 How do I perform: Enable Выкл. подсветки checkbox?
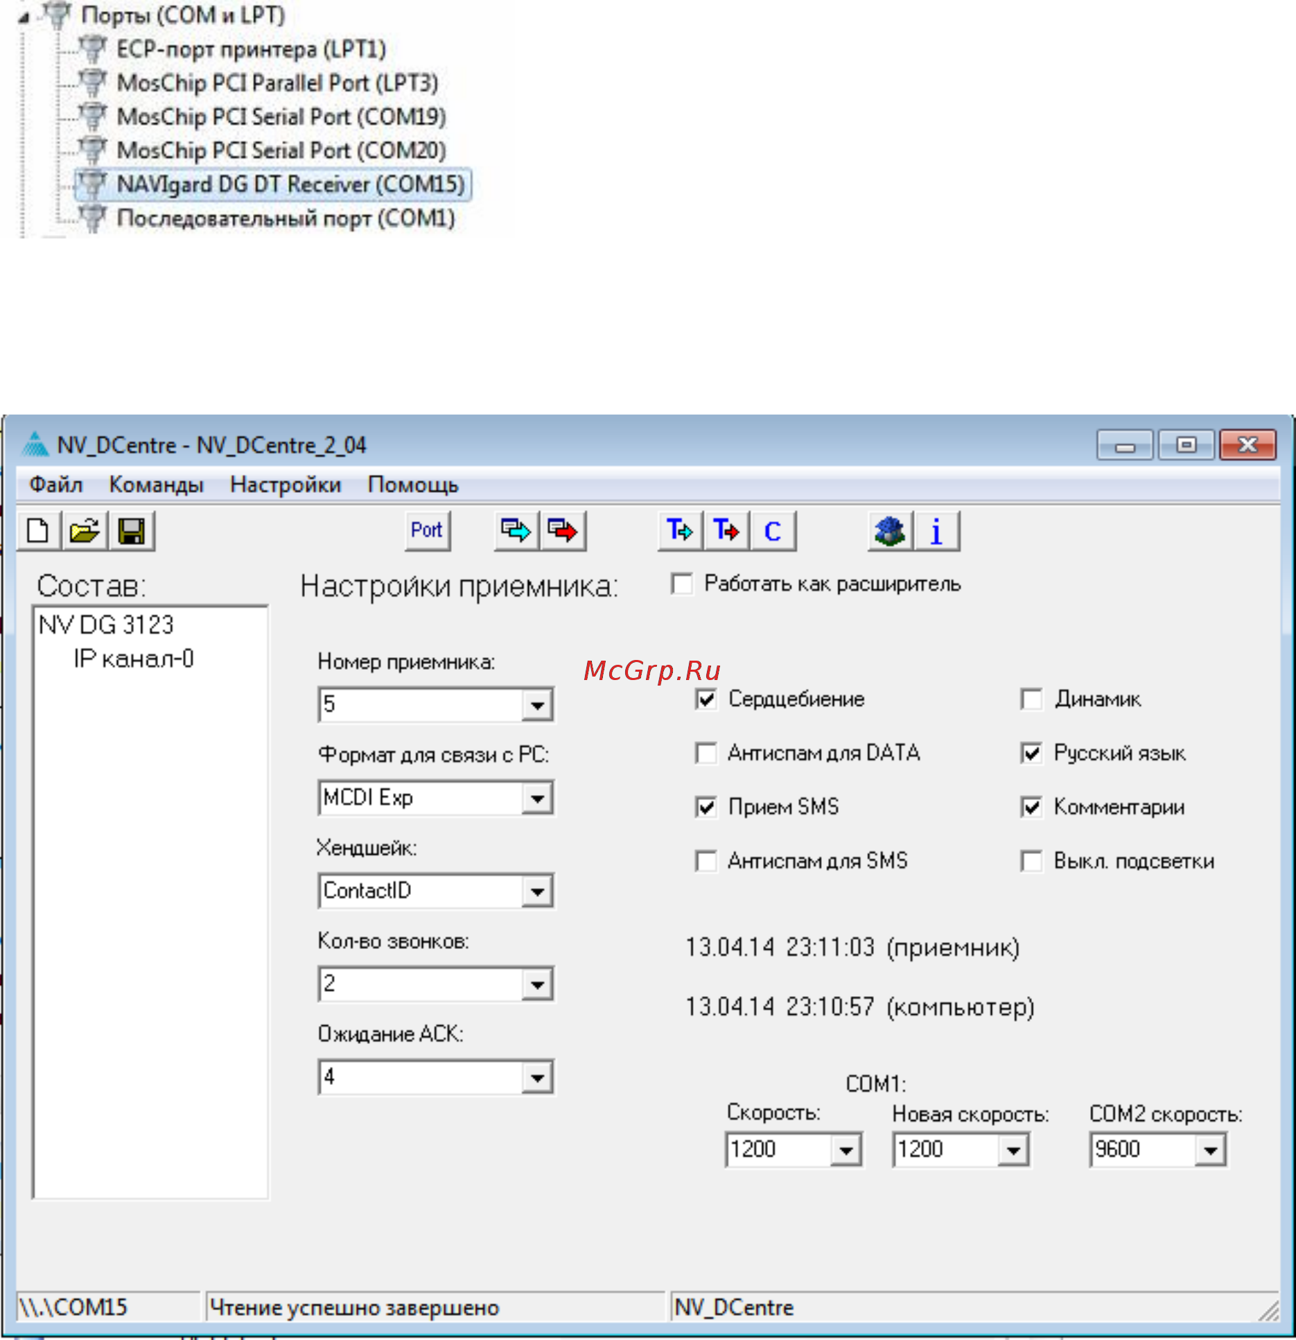click(1031, 861)
